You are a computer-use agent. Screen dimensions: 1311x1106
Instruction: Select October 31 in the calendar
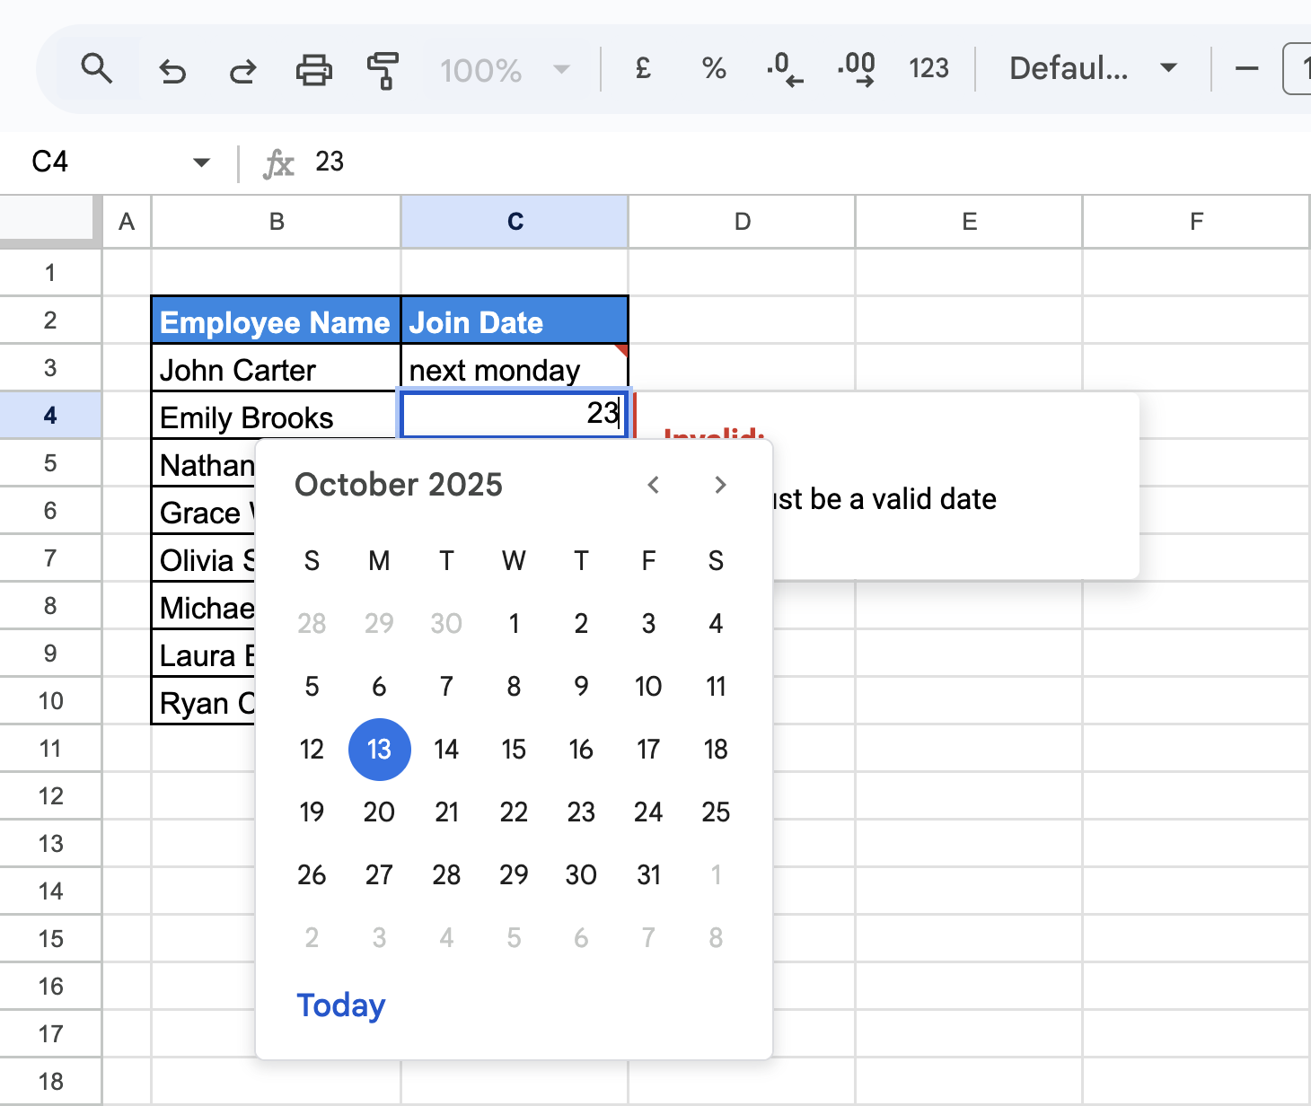coord(648,874)
